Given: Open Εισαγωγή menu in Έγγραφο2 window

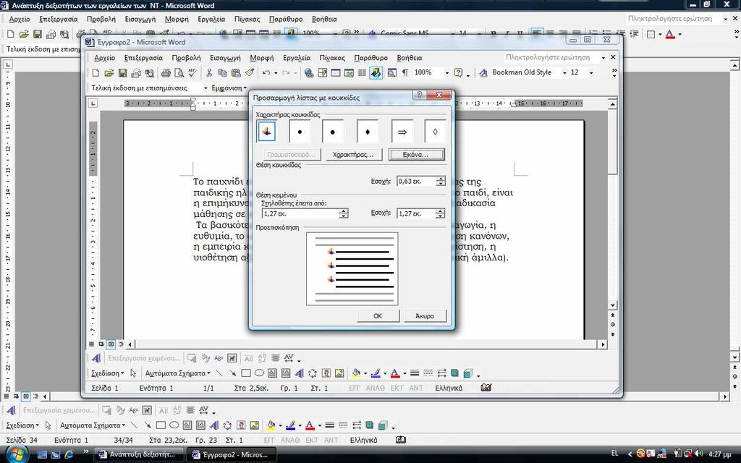Looking at the screenshot, I should point(225,58).
